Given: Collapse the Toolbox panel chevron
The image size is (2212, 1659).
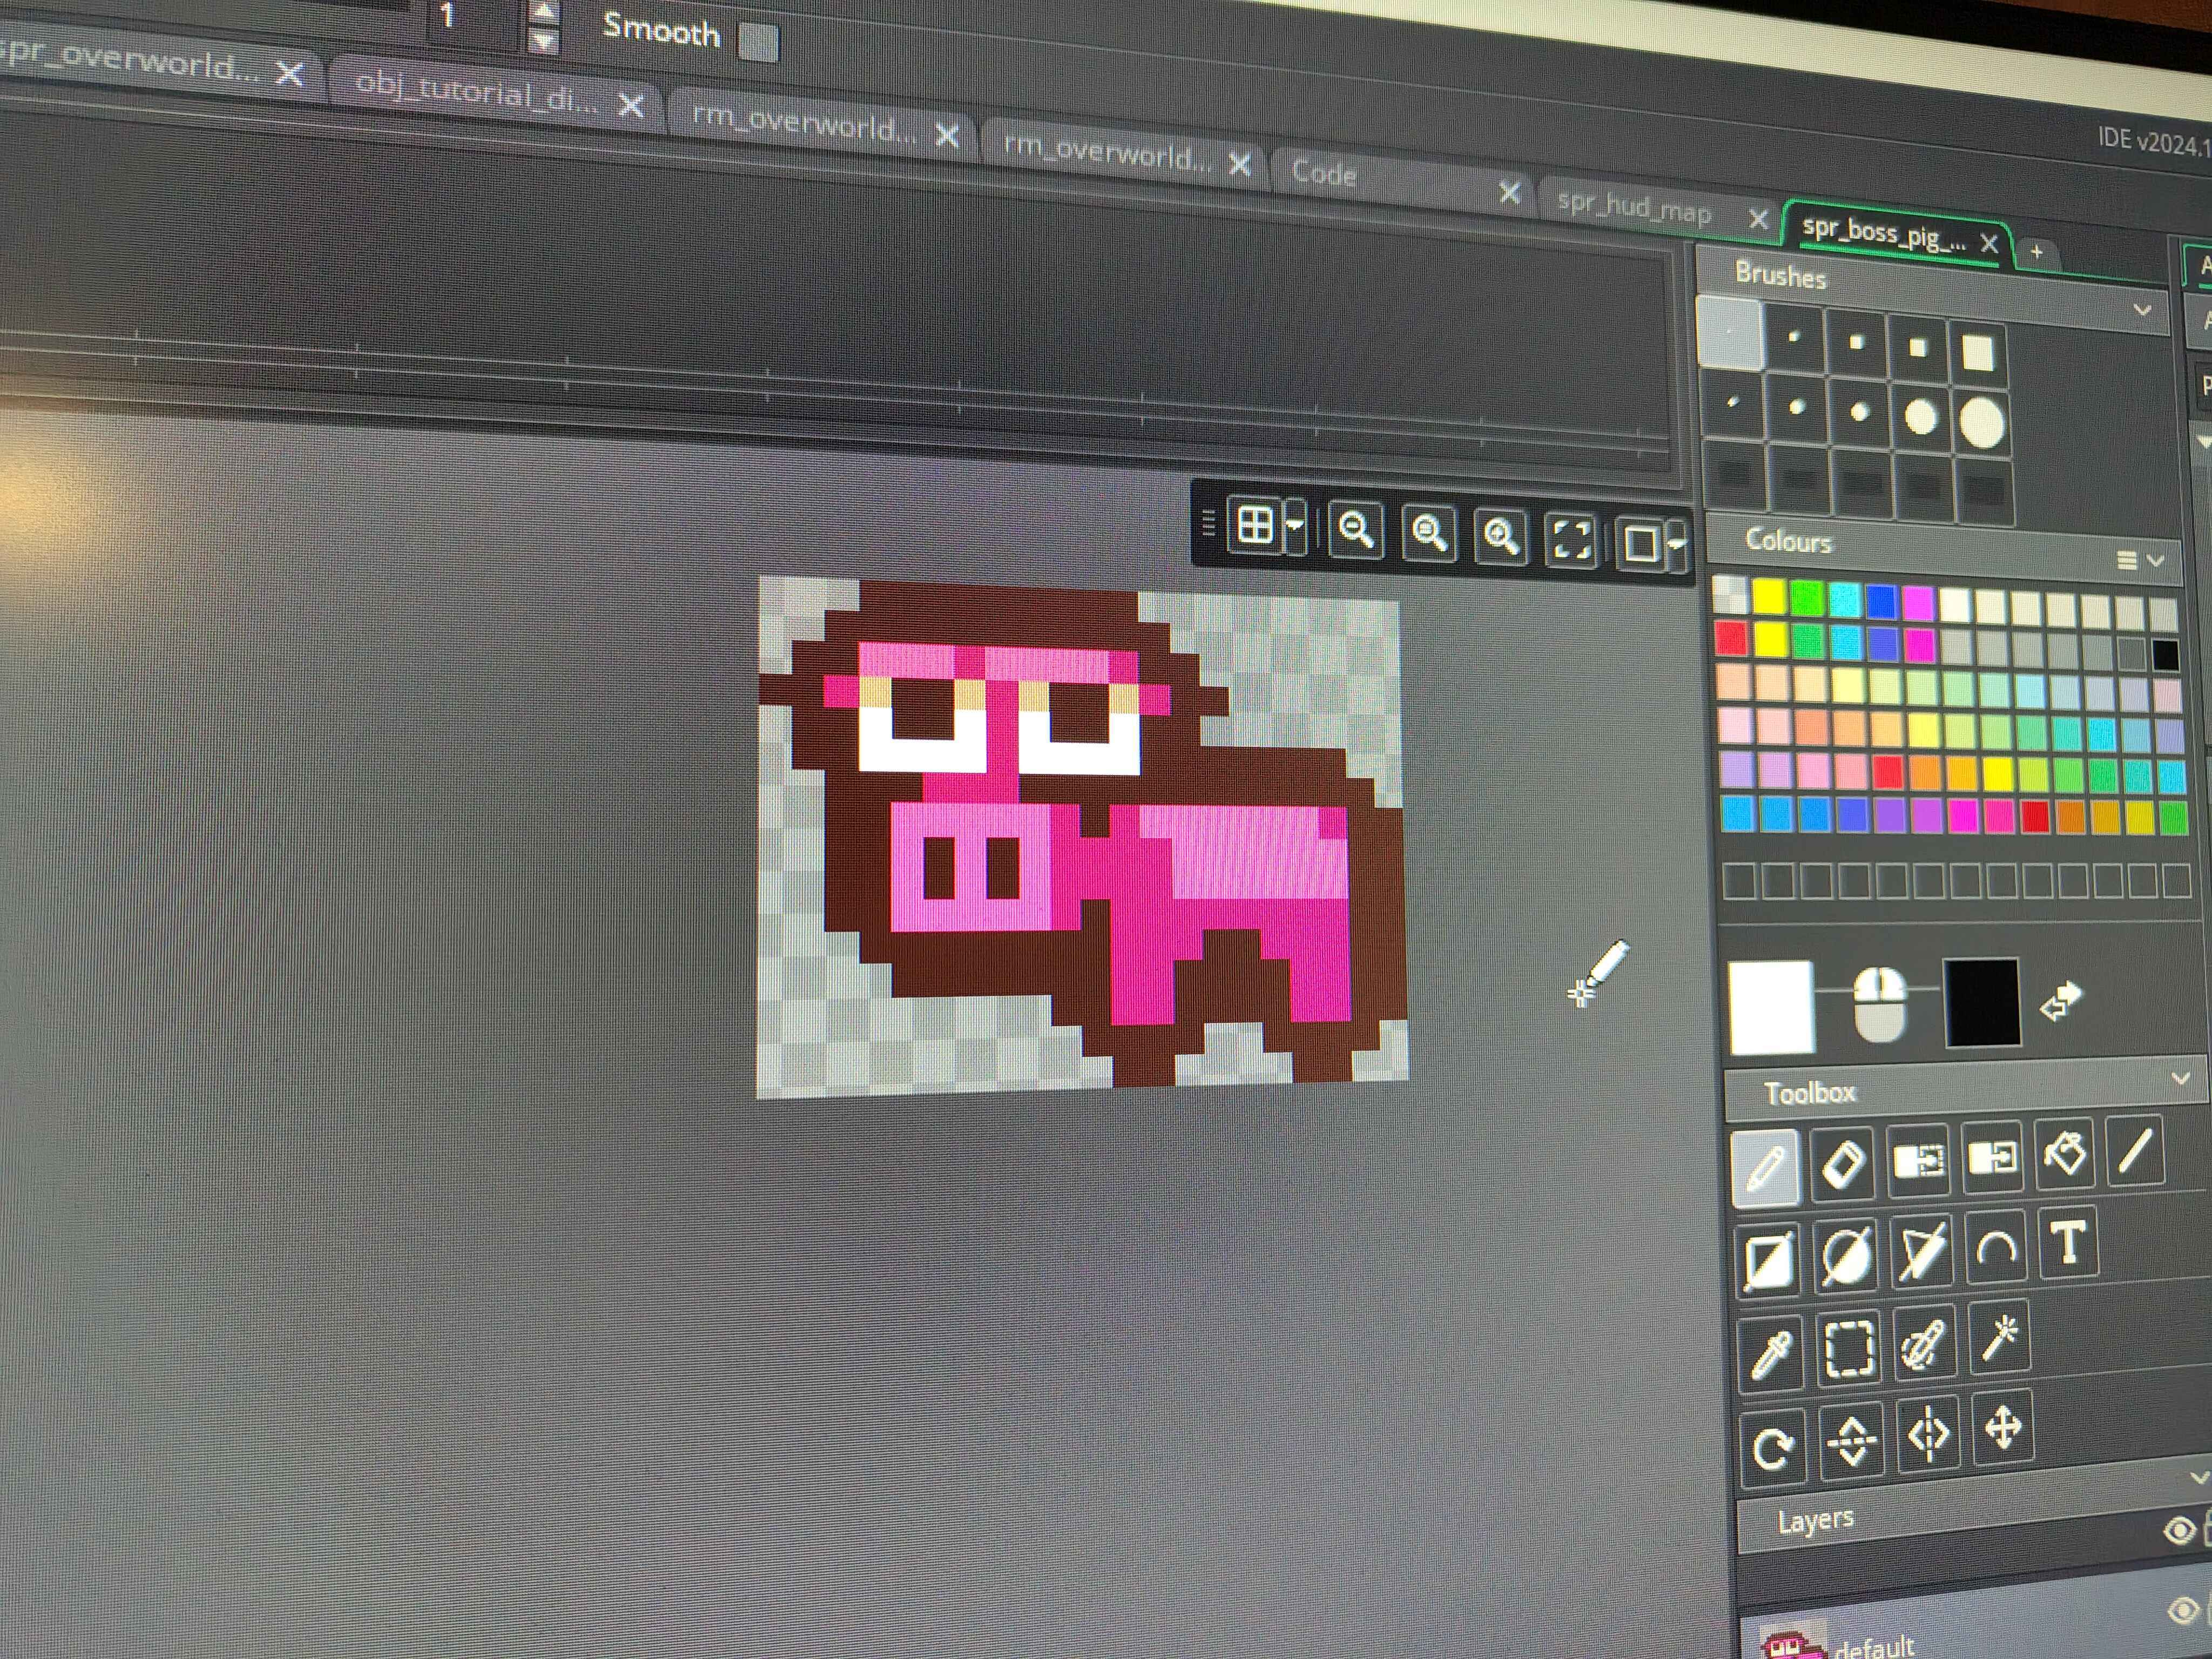Looking at the screenshot, I should (2182, 1078).
